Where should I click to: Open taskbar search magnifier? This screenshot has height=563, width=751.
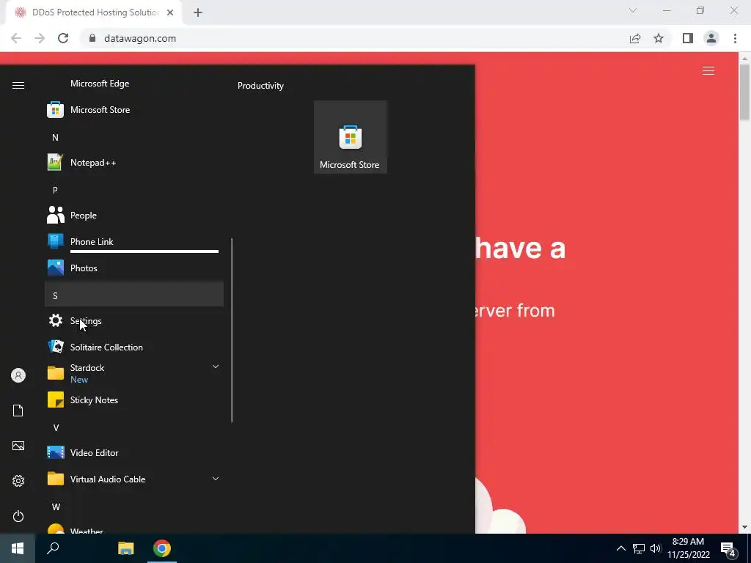[x=53, y=548]
